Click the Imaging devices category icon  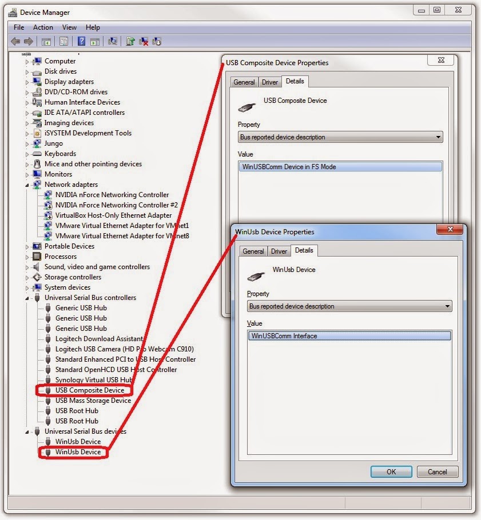[37, 123]
